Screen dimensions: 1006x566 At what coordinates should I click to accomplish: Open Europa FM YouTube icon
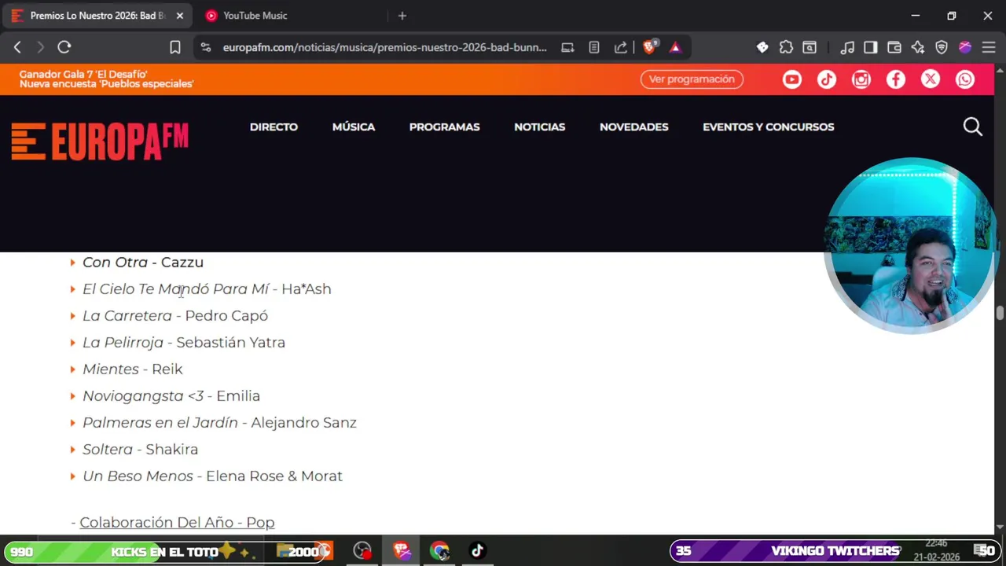[x=792, y=79]
